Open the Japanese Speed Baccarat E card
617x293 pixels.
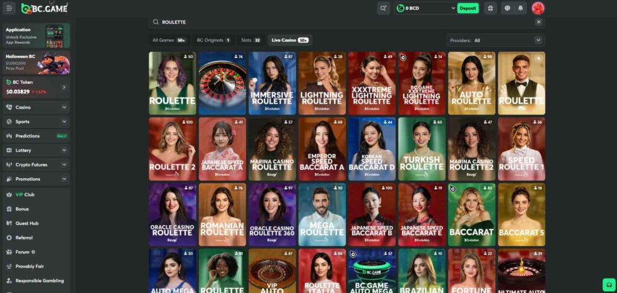[x=422, y=215]
